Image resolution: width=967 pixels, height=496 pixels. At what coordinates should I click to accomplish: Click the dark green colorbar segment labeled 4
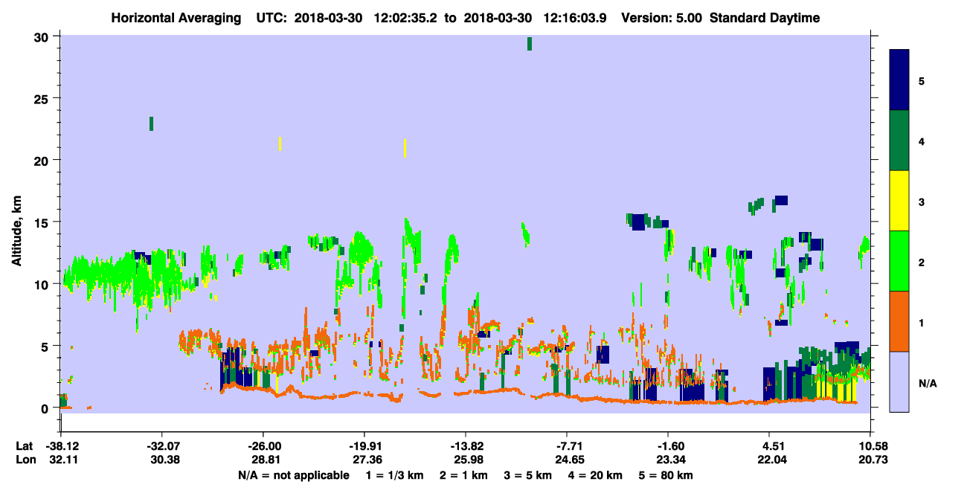tap(899, 141)
